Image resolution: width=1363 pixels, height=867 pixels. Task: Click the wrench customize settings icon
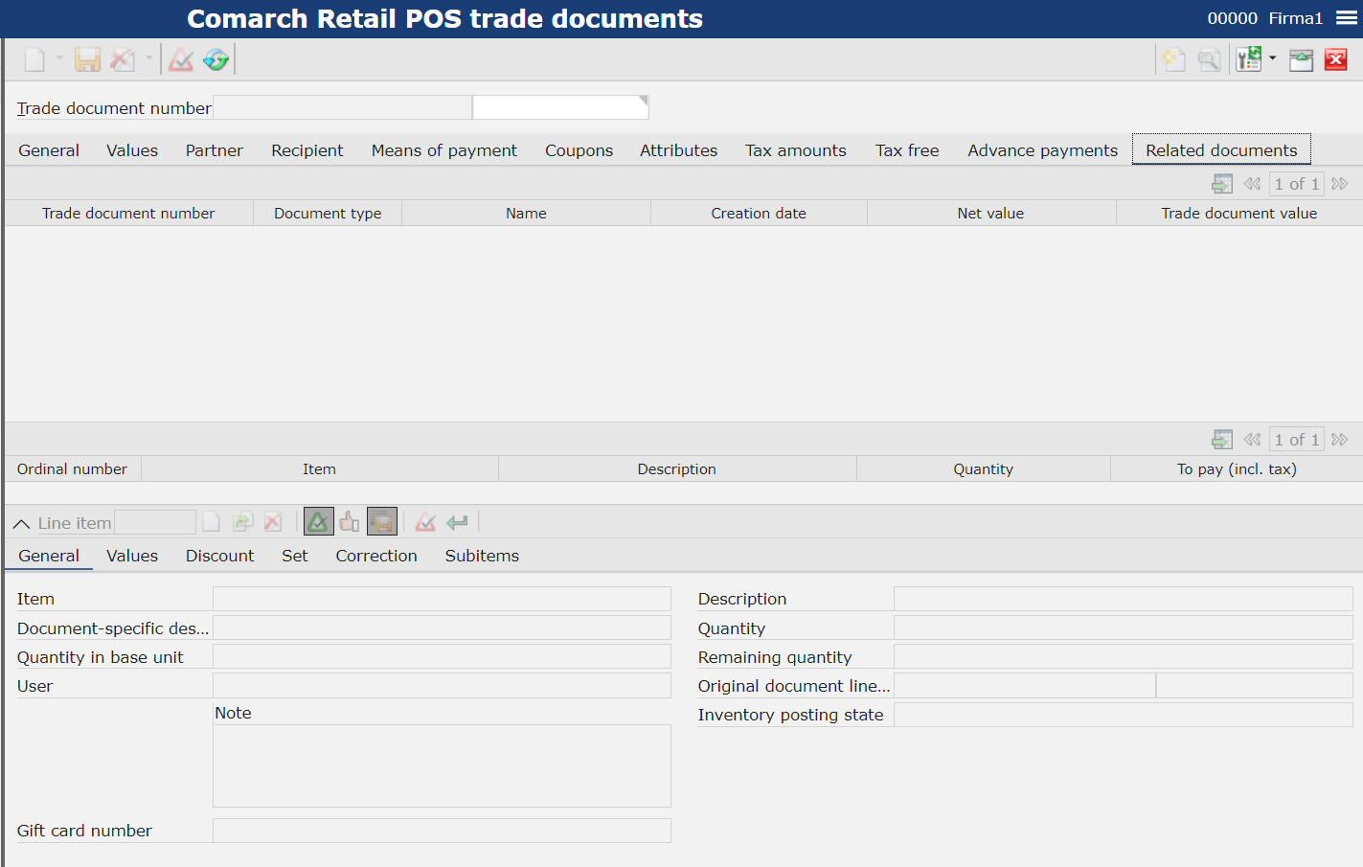click(x=1249, y=59)
